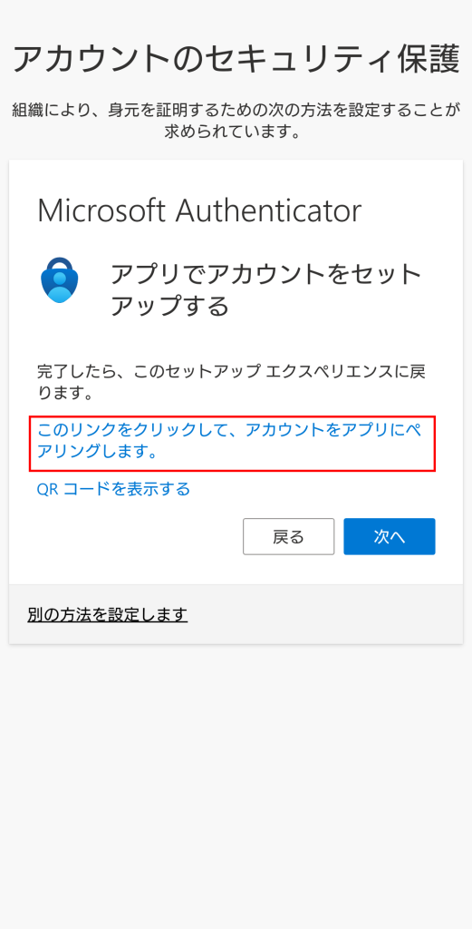Go back with the 戻る button
The image size is (472, 929).
tap(289, 537)
